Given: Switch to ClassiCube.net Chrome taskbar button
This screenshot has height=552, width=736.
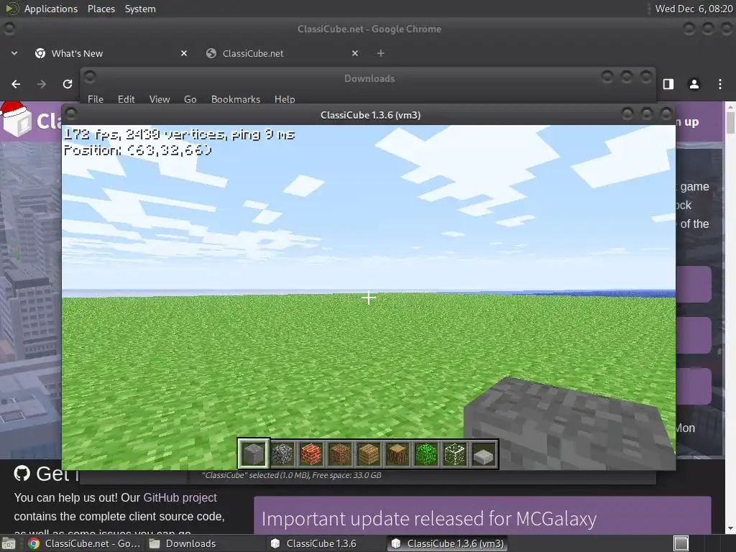Looking at the screenshot, I should click(86, 543).
